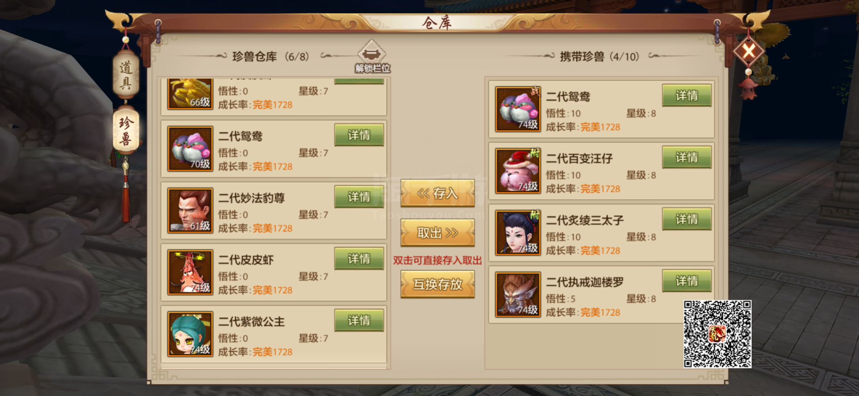The height and width of the screenshot is (396, 859).
Task: Select the 二代鸳鸯 portrait in warehouse list
Action: click(x=190, y=149)
